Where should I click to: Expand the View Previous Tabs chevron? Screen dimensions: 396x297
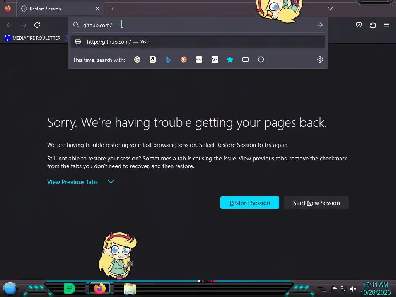(x=111, y=182)
